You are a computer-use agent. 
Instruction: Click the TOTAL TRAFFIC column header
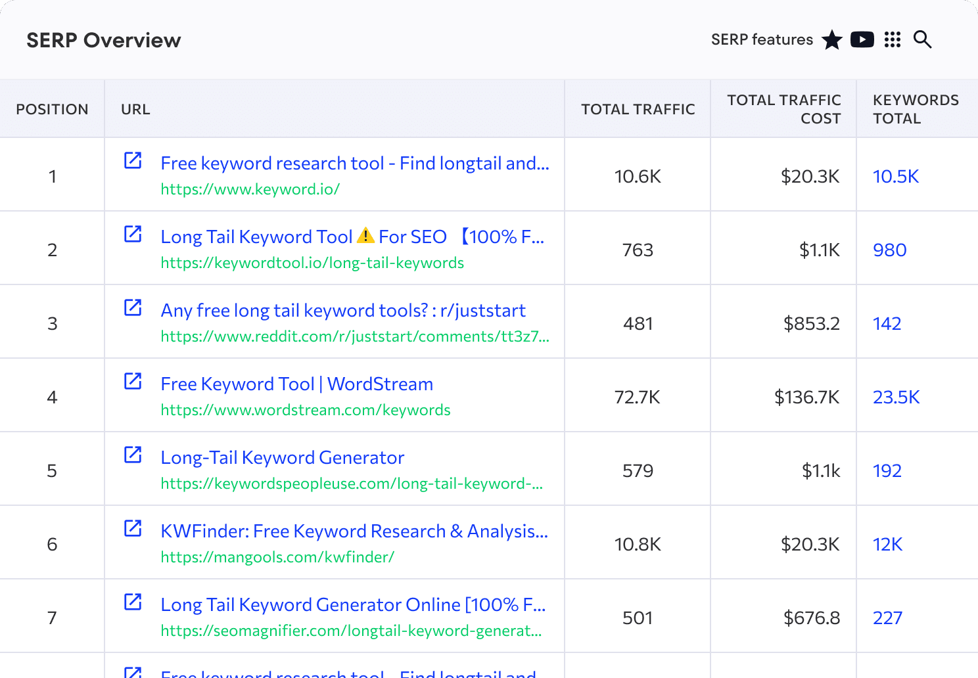pos(637,109)
